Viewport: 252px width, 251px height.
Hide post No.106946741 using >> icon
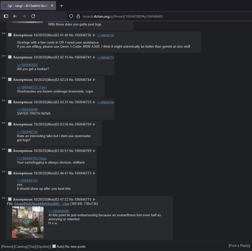(4, 56)
